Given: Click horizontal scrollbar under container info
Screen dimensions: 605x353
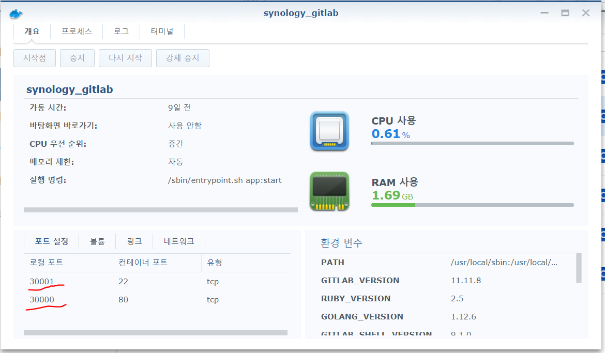Looking at the screenshot, I should [x=160, y=210].
